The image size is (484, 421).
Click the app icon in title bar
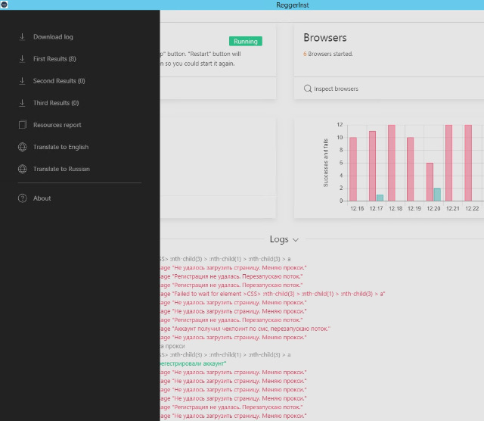coord(5,5)
